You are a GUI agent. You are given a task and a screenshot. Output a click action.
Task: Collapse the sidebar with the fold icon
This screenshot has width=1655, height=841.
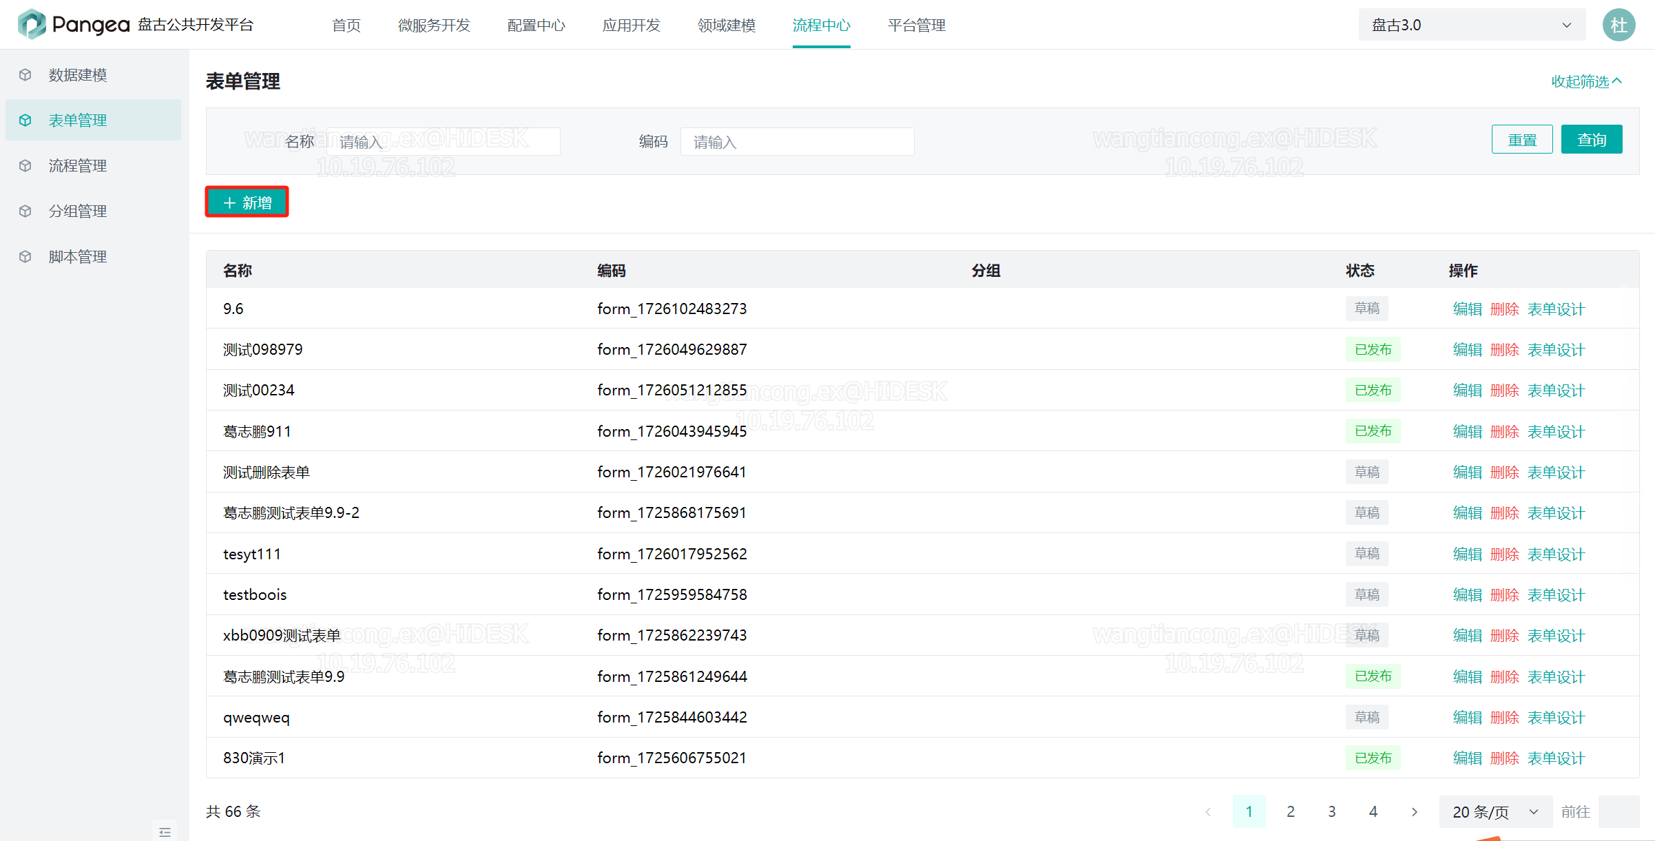pos(165,832)
